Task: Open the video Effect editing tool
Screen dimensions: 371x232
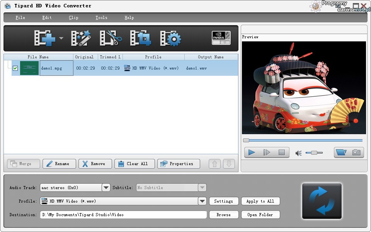Action: tap(80, 38)
